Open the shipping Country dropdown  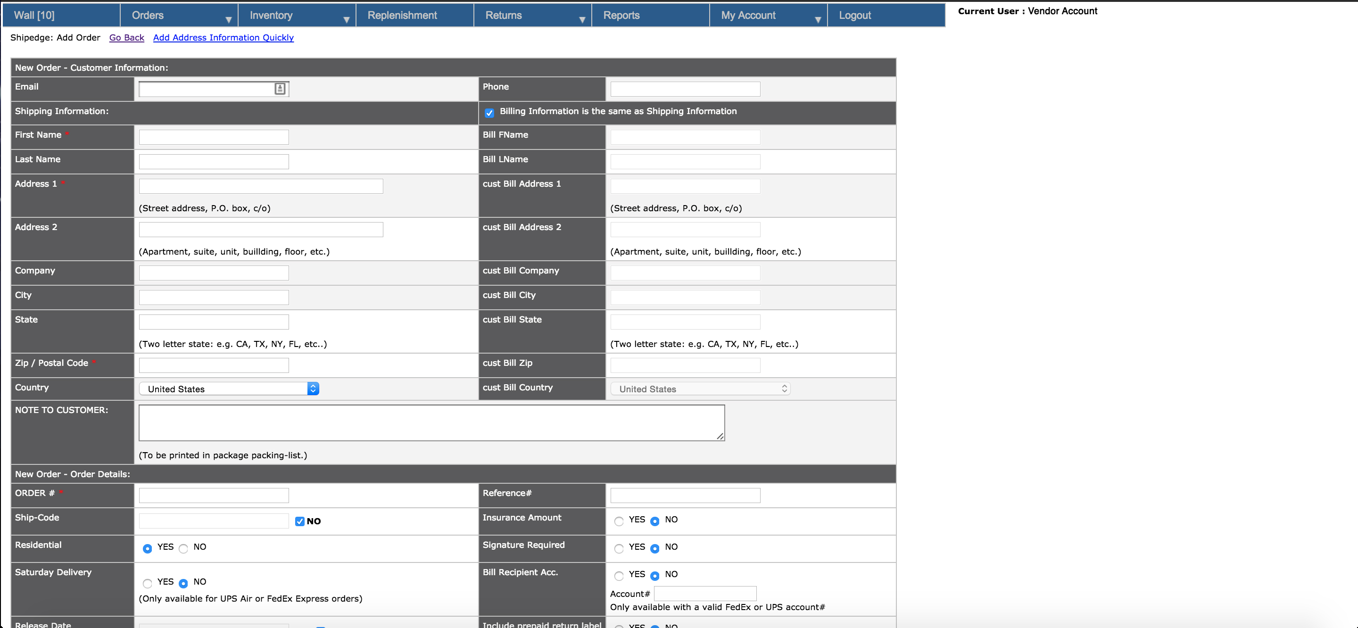[229, 388]
